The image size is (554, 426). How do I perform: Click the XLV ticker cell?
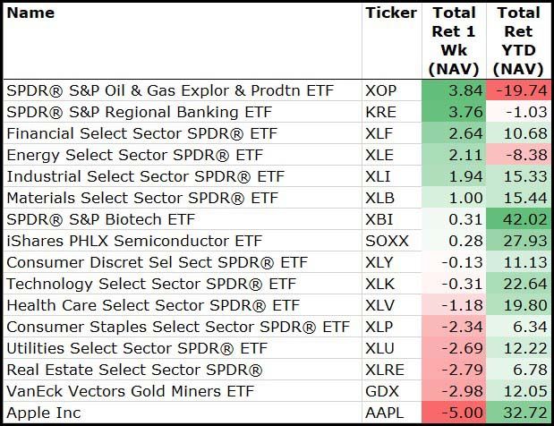click(381, 306)
